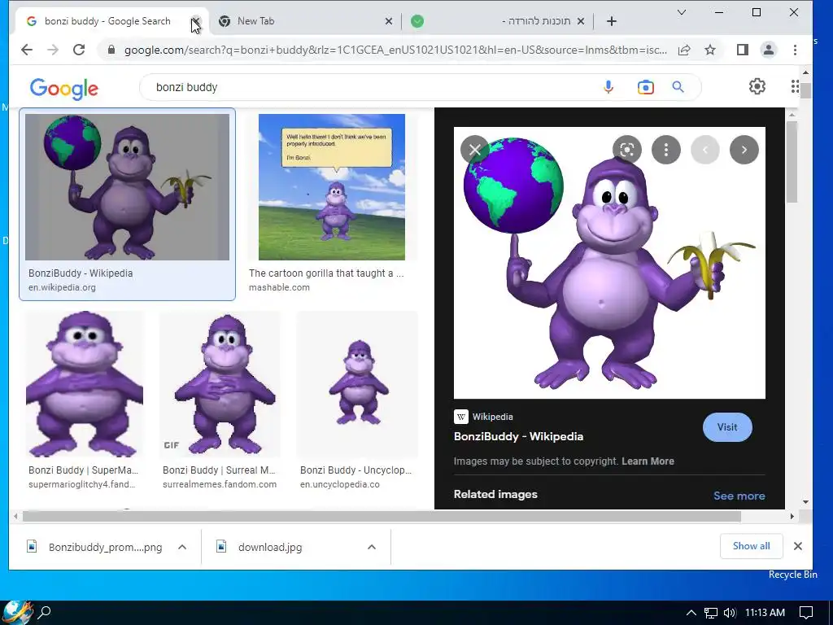See more related images
Viewport: 833px width, 625px height.
739,496
